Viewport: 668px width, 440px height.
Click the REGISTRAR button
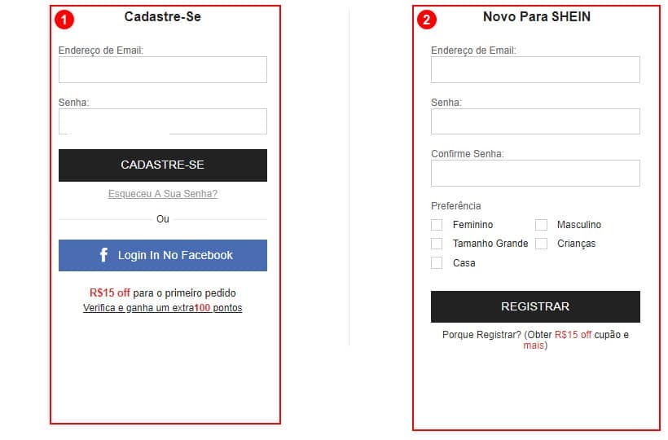tap(535, 306)
